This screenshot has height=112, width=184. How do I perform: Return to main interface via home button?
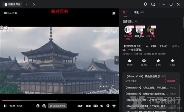[12, 5]
